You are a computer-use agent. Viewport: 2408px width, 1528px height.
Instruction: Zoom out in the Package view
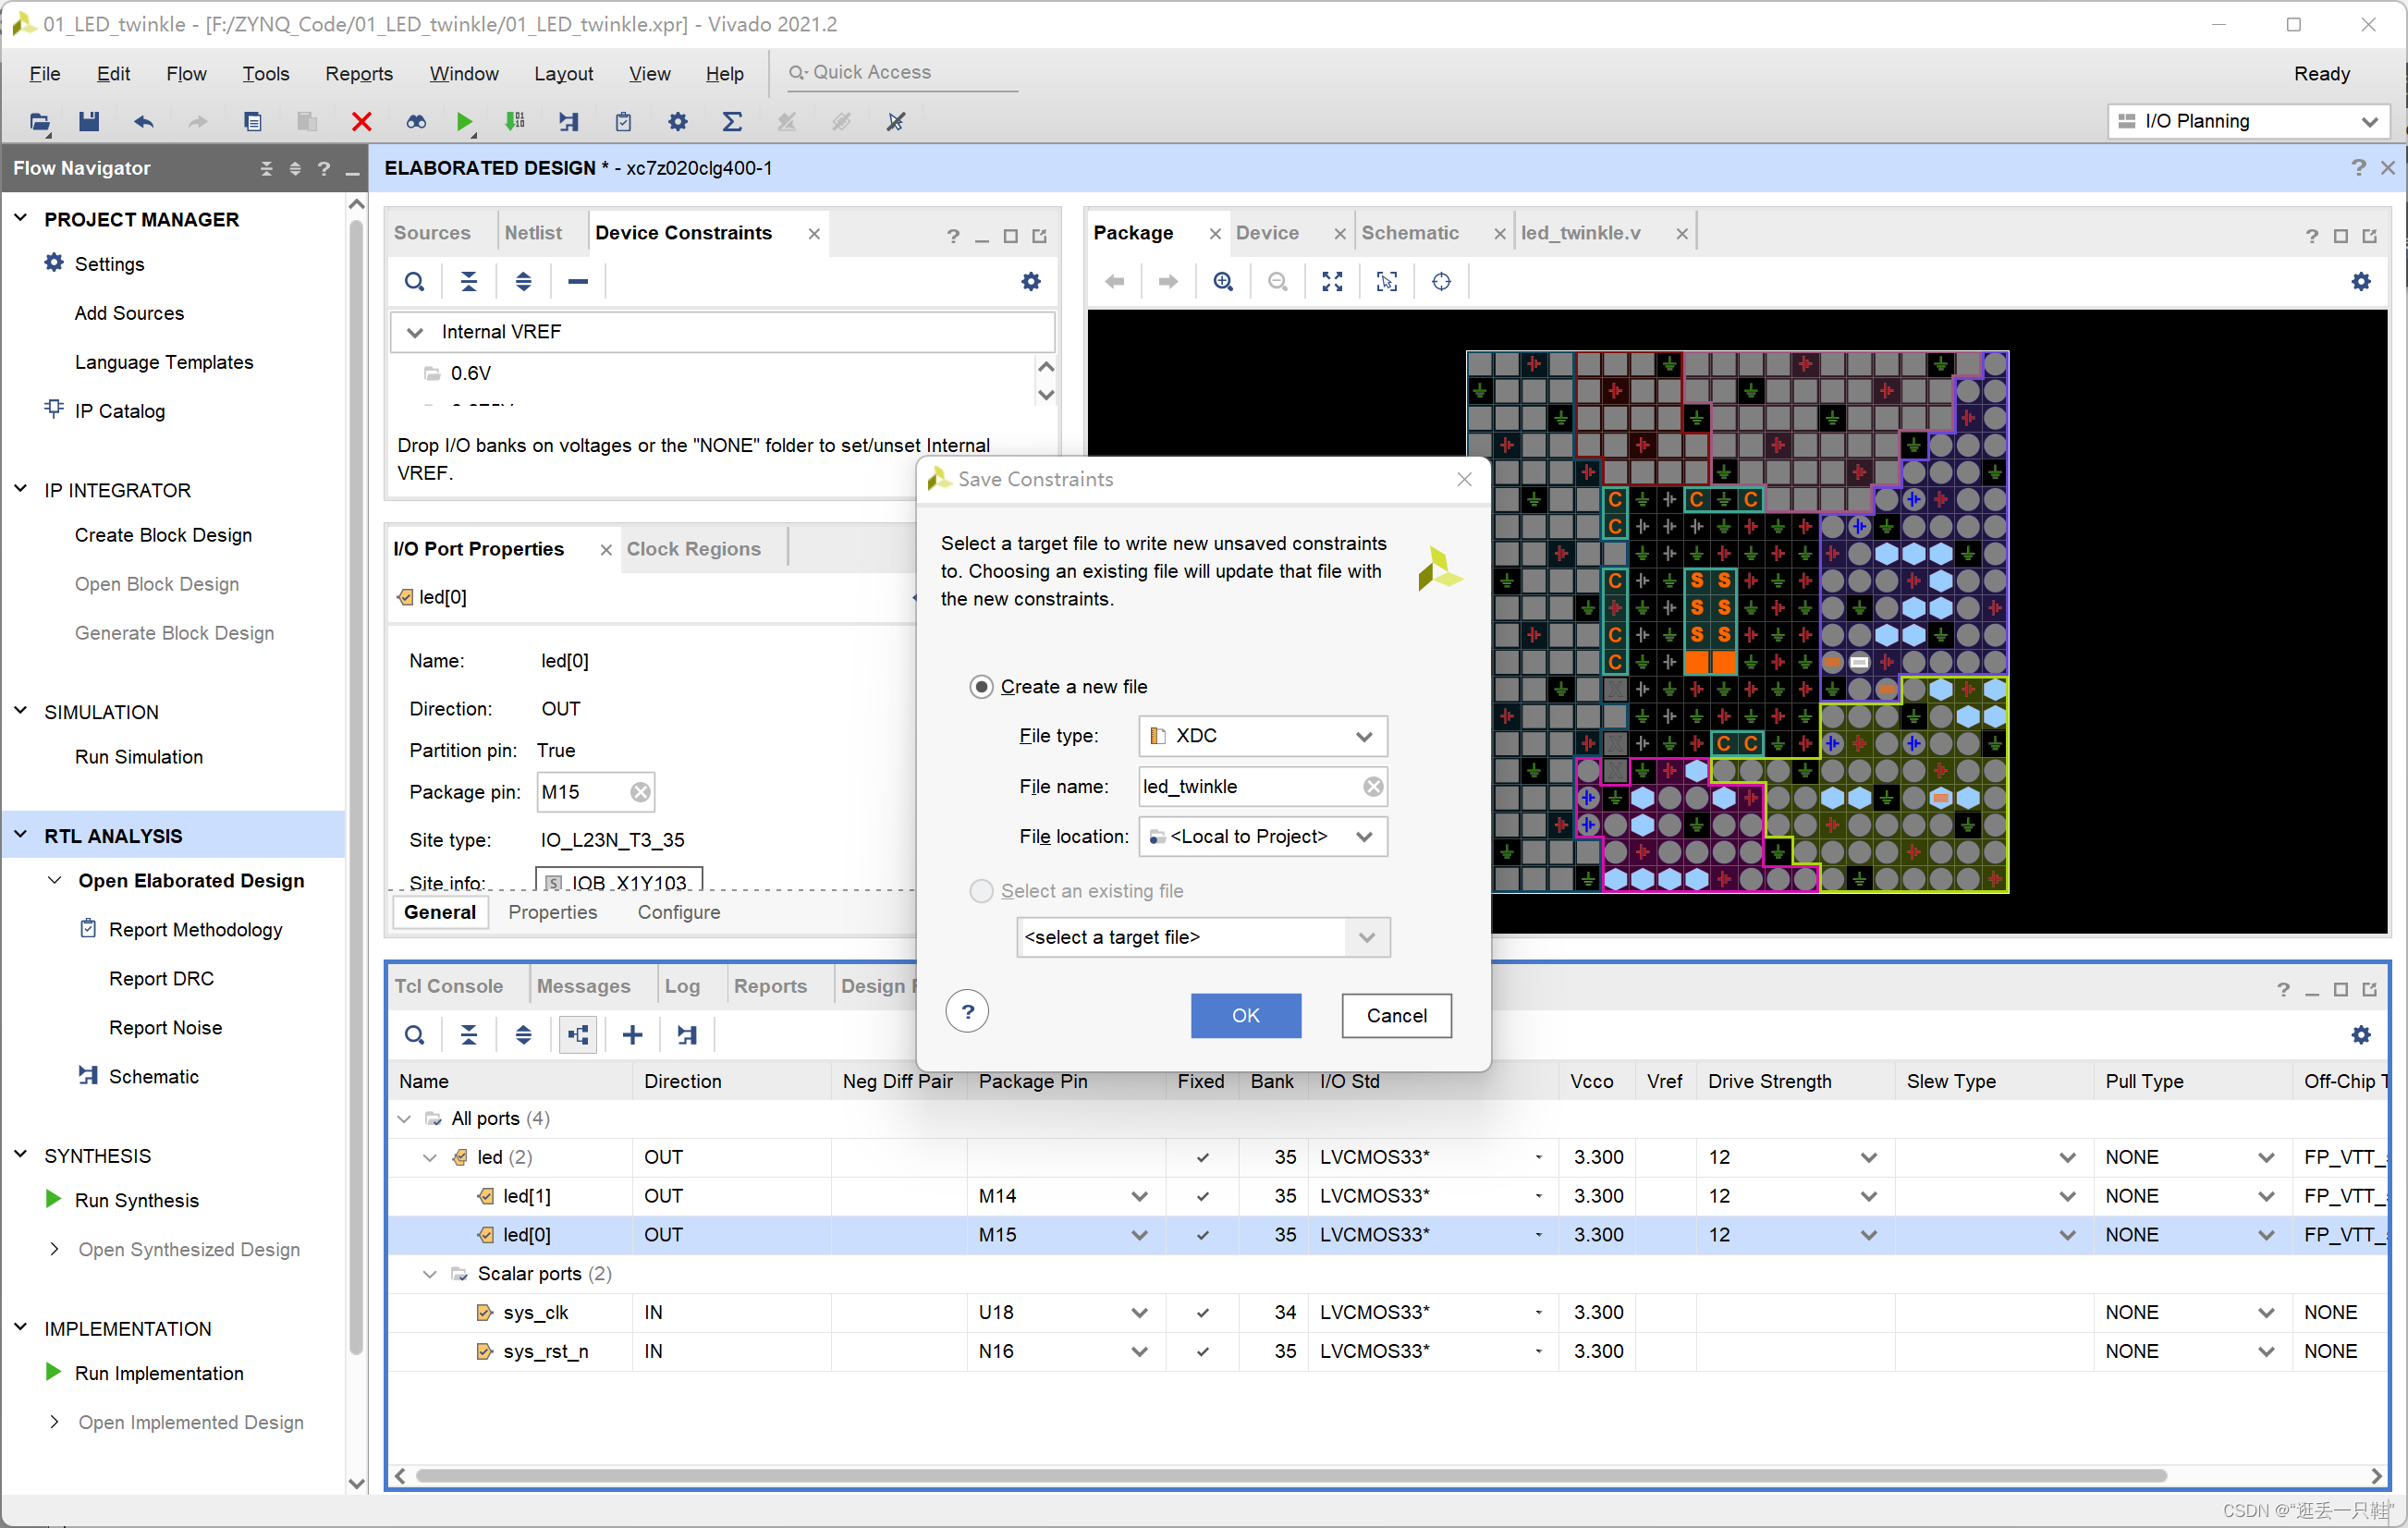1277,282
